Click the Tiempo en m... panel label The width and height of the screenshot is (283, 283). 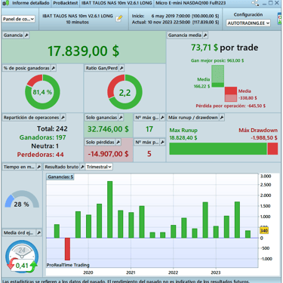point(19,167)
